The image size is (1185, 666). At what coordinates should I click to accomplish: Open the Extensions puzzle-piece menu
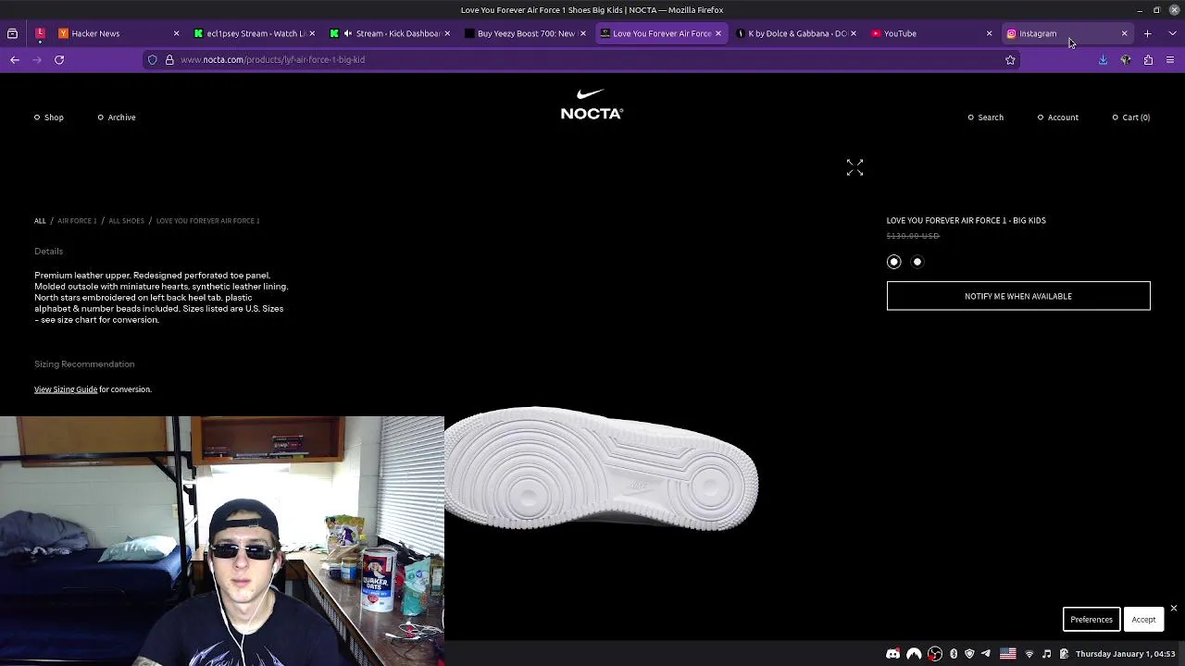[x=1148, y=59]
